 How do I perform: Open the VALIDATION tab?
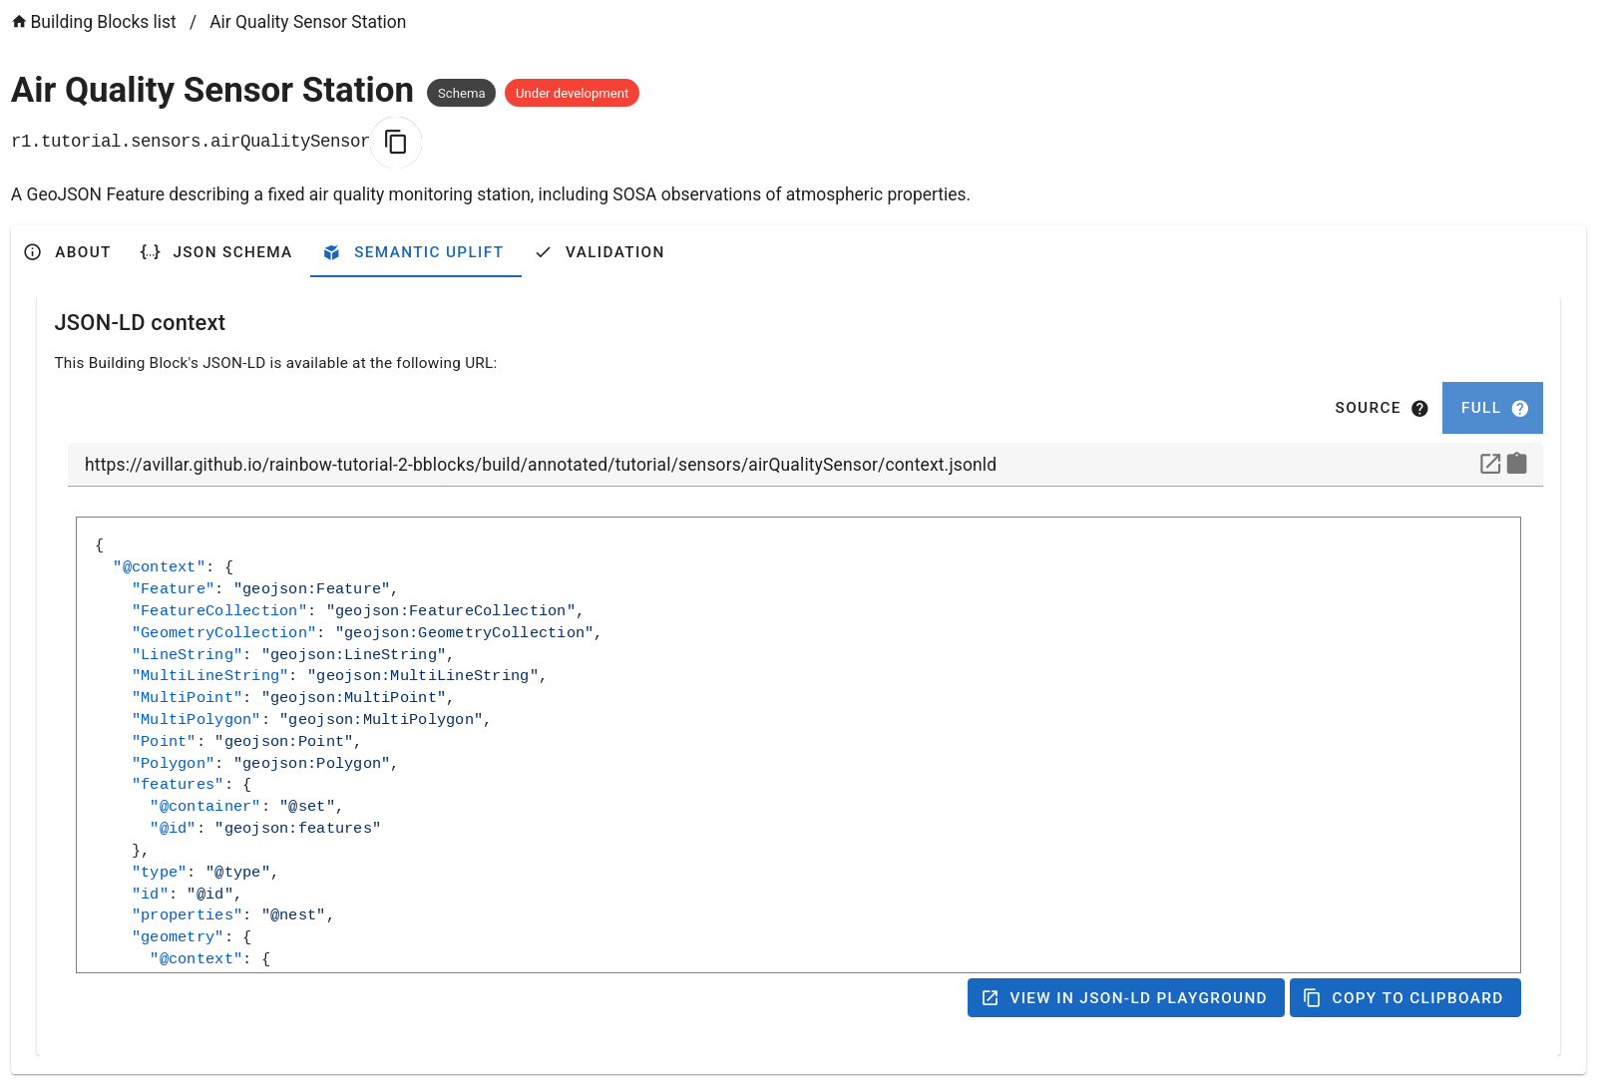coord(614,252)
